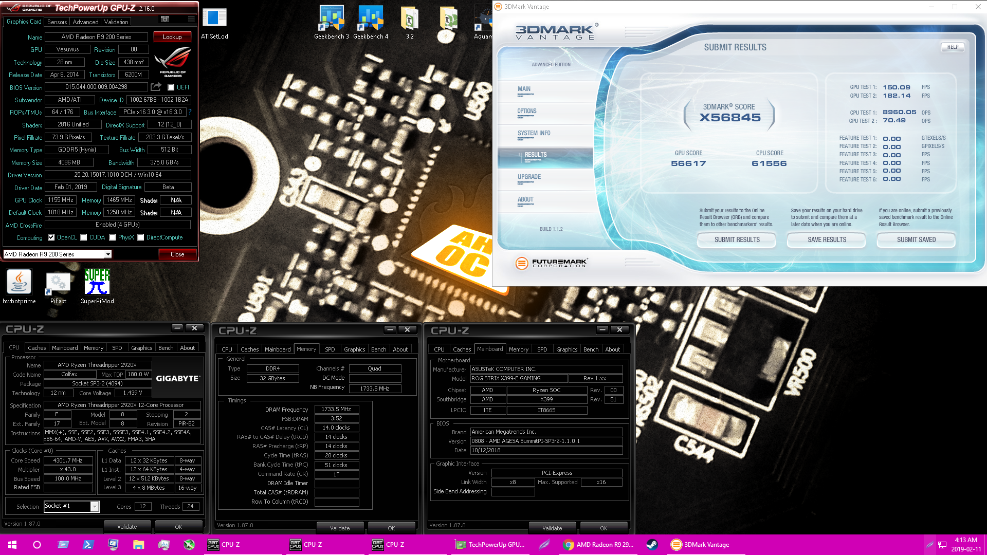Click the Close button in GPU-Z
The image size is (987, 555).
coord(177,254)
